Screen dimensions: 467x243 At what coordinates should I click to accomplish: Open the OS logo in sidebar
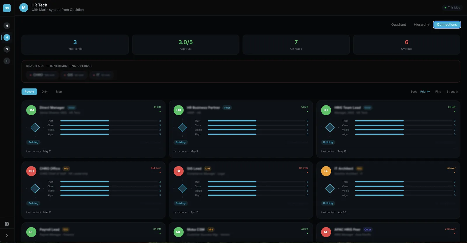point(7,8)
